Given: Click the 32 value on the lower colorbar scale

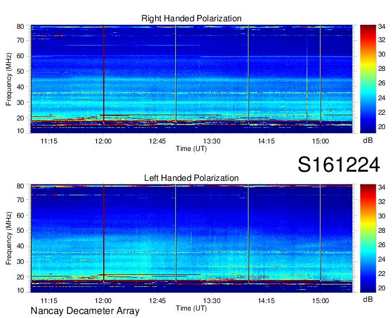Looking at the screenshot, I should [382, 202].
